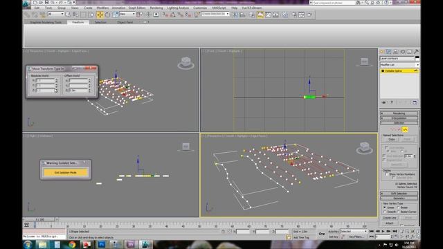443x249 pixels.
Task: Open Select by Name dialog icon
Action: coord(75,15)
